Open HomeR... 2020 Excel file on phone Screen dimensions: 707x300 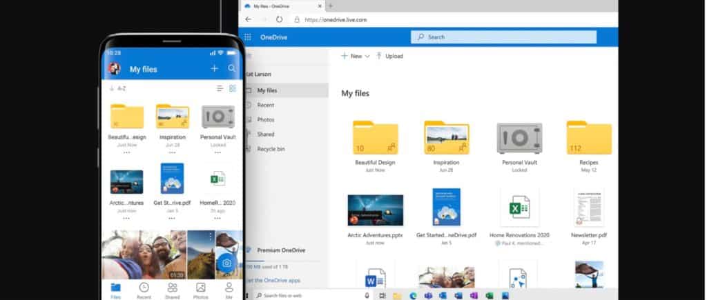point(217,179)
